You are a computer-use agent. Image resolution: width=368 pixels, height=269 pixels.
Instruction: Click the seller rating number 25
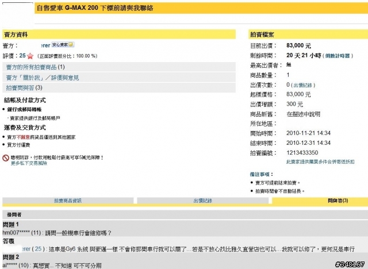click(x=22, y=56)
